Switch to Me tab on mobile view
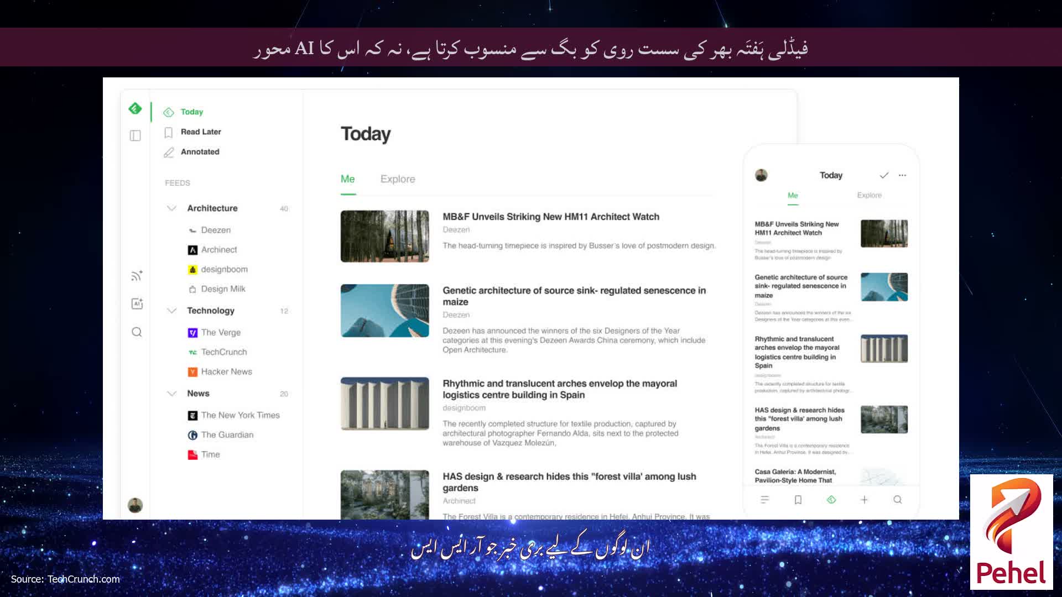This screenshot has width=1062, height=597. [x=793, y=196]
